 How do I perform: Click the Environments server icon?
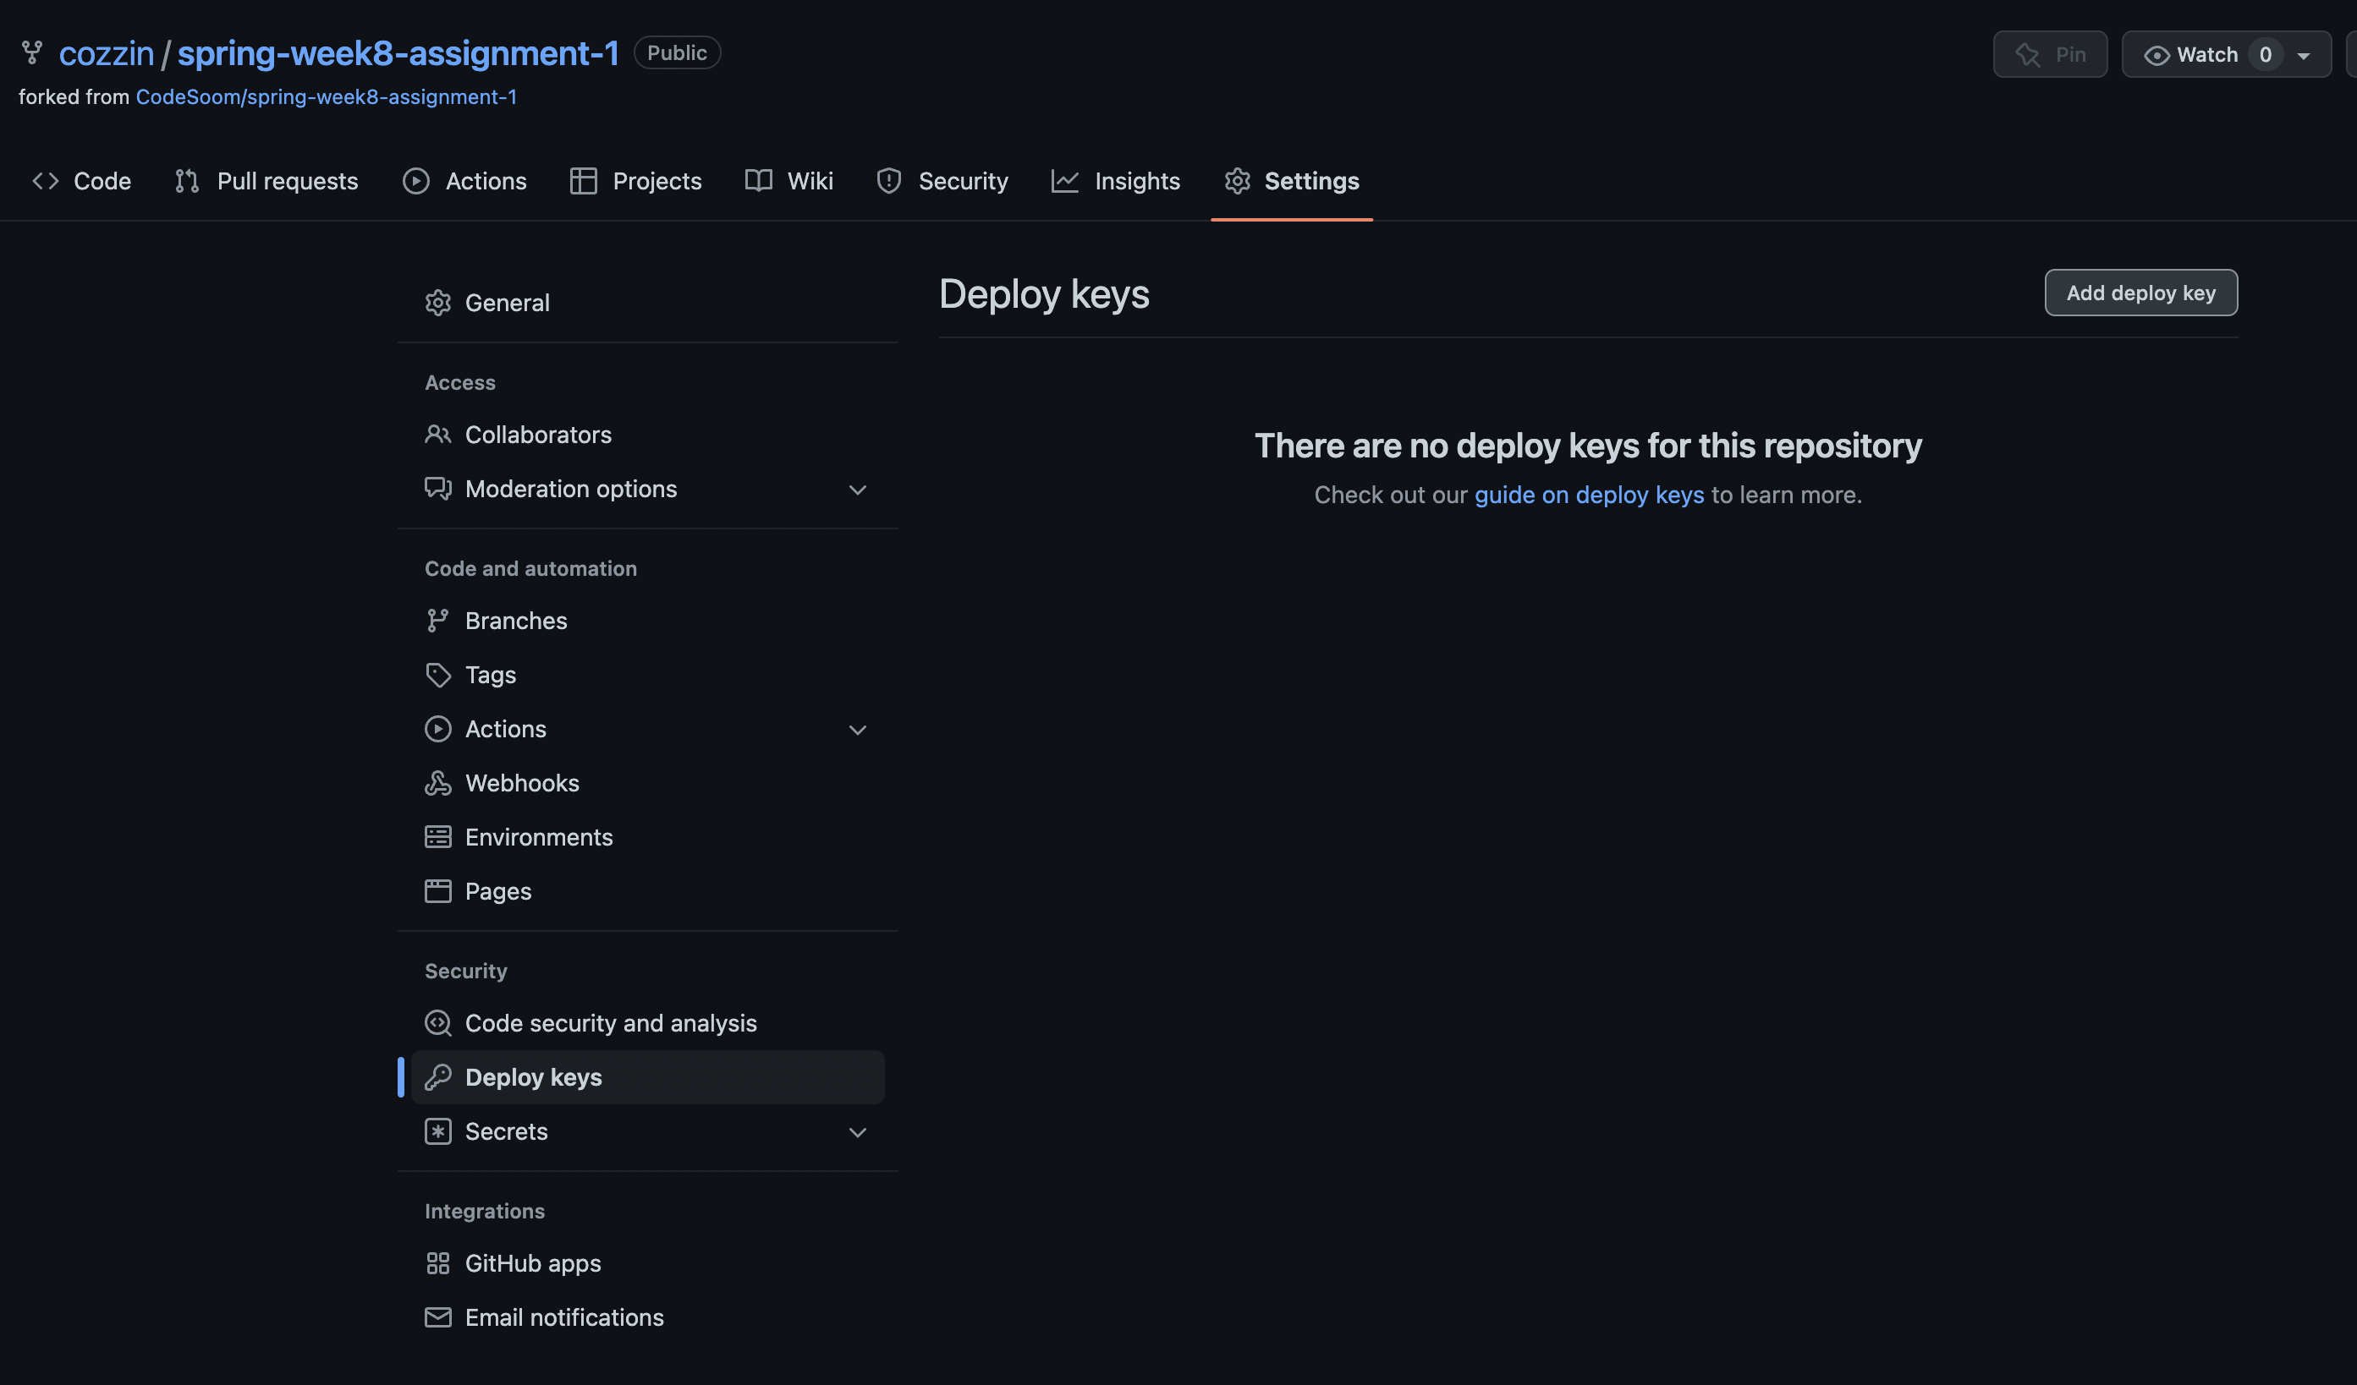coord(437,837)
